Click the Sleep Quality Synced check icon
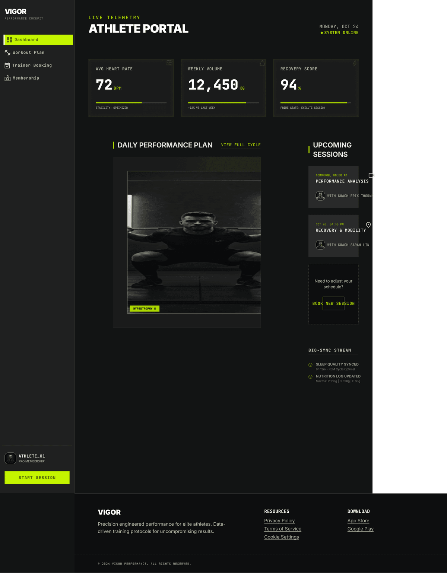This screenshot has height=573, width=447. [310, 365]
